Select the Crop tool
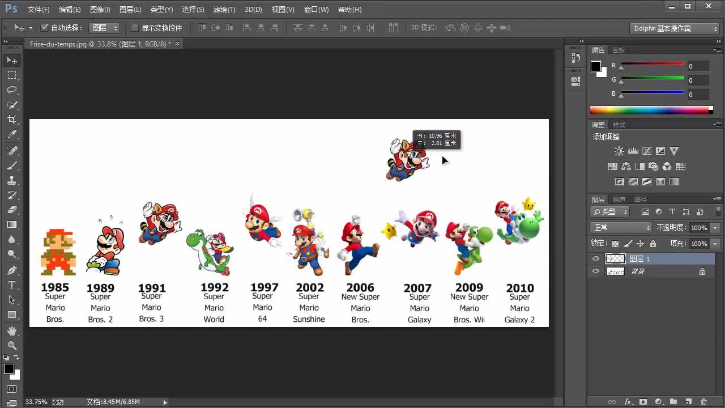The image size is (725, 408). pyautogui.click(x=11, y=119)
